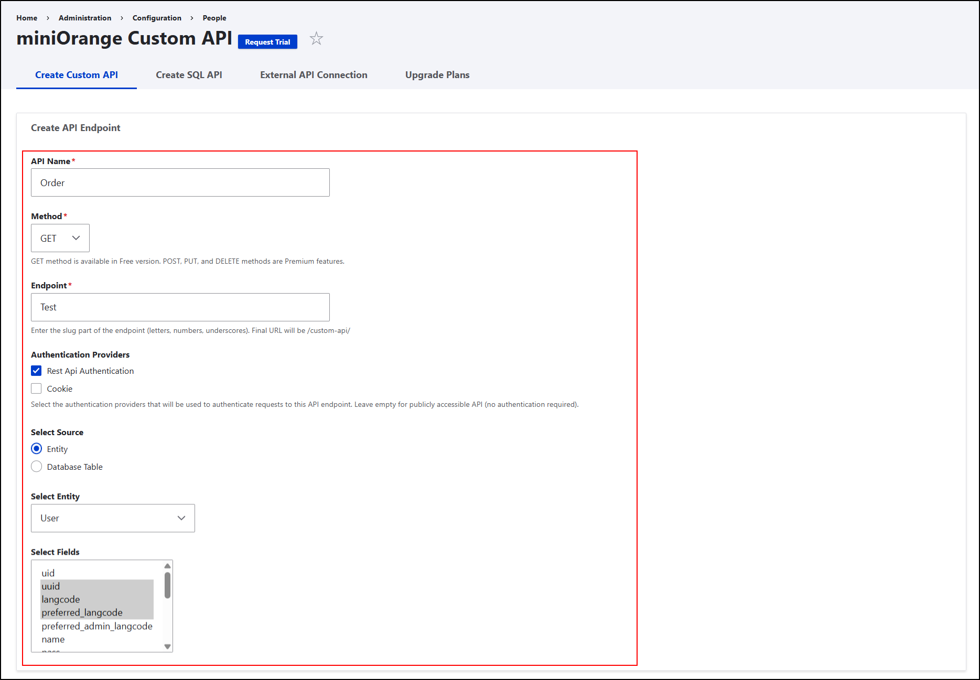Click the Endpoint input field
980x680 pixels.
(180, 307)
